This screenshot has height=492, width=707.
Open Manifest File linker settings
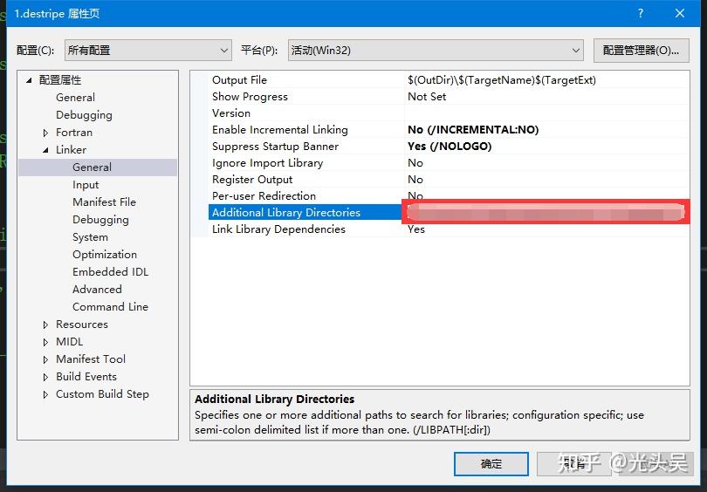coord(104,202)
